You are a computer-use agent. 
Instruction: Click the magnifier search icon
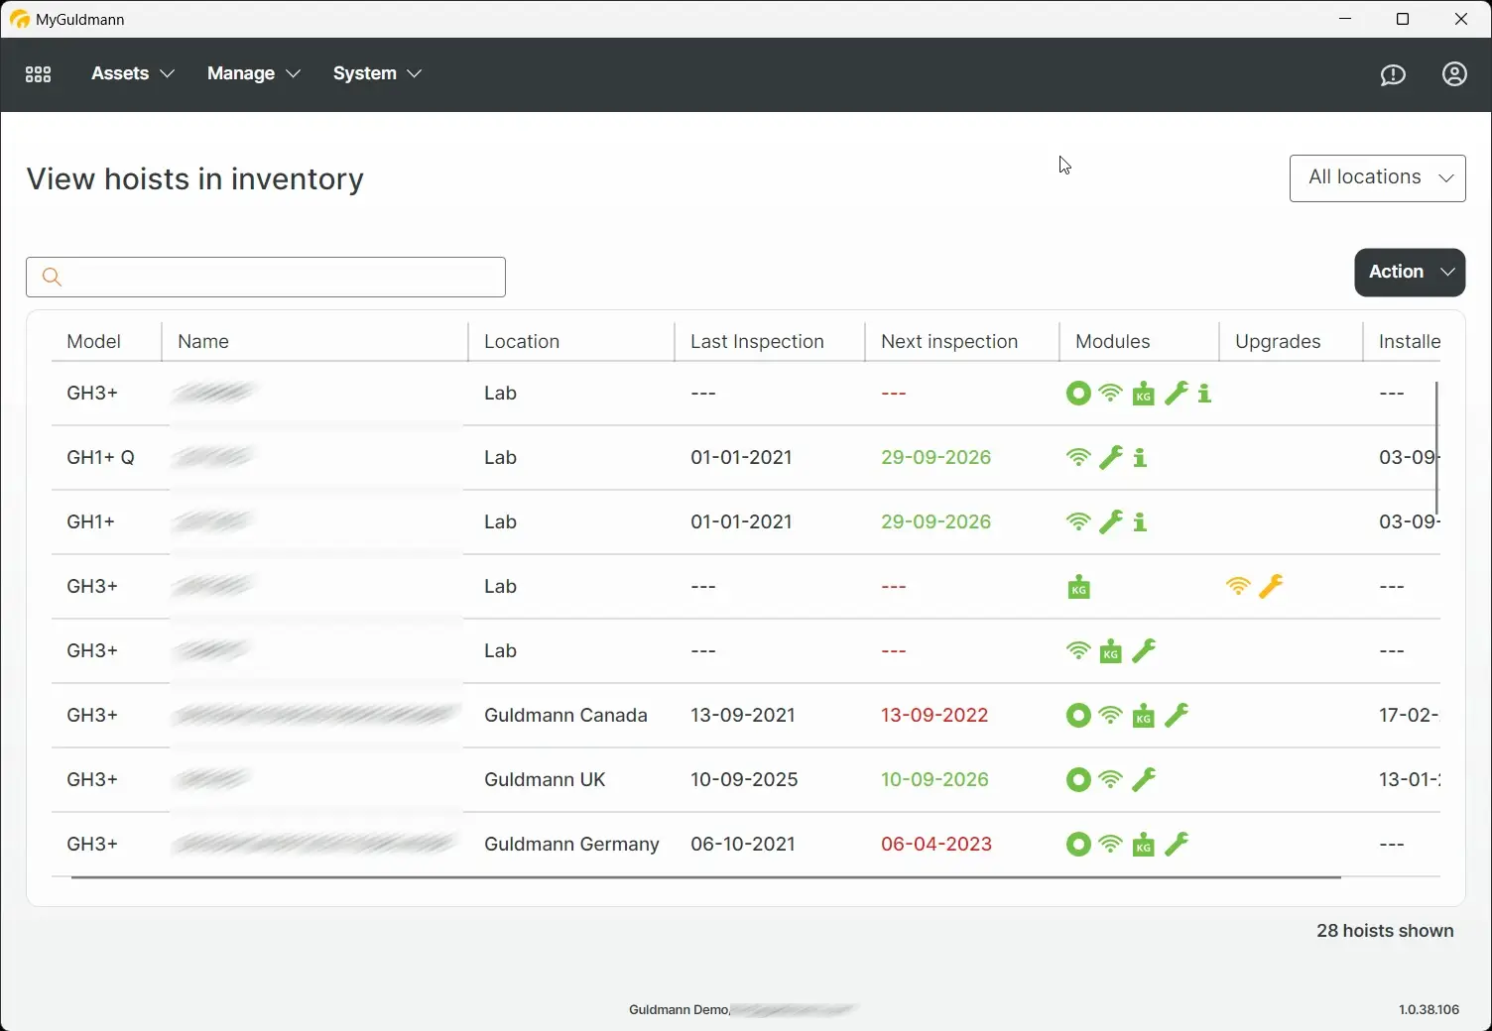pyautogui.click(x=53, y=278)
